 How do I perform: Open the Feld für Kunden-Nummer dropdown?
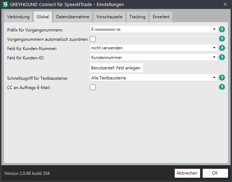154,48
